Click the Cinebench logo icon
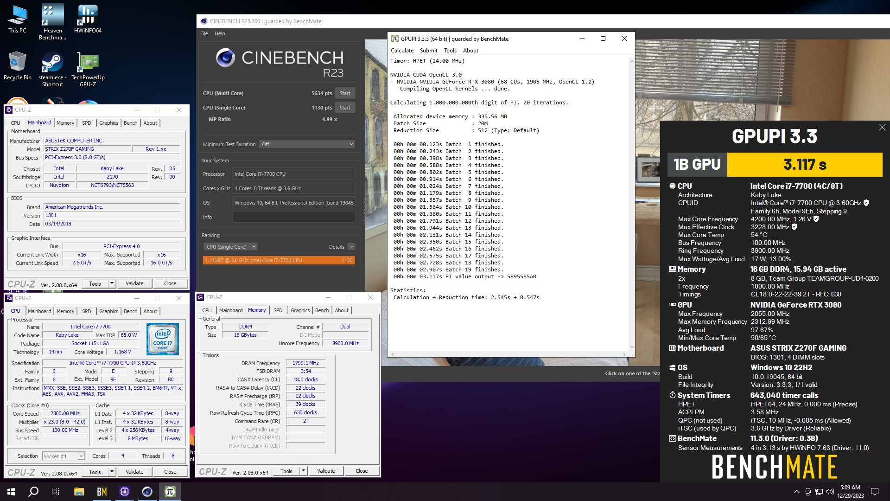Screen dimensions: 890x501 coord(226,58)
